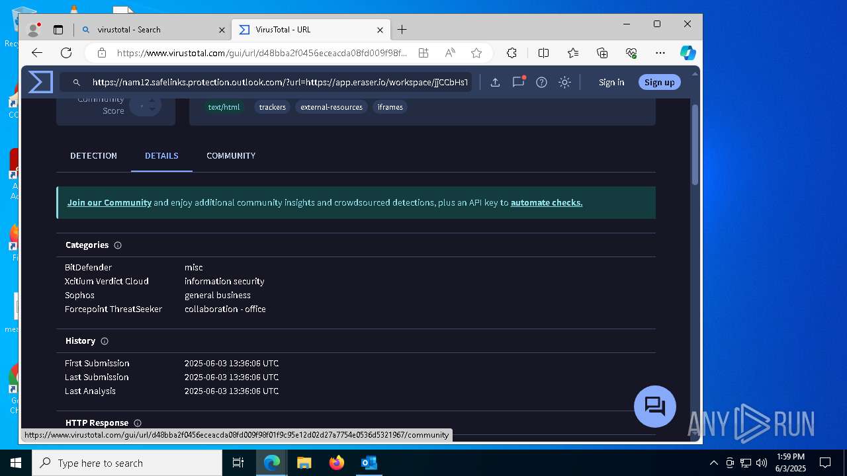Click the taskbar search box
This screenshot has width=847, height=476.
pyautogui.click(x=127, y=463)
